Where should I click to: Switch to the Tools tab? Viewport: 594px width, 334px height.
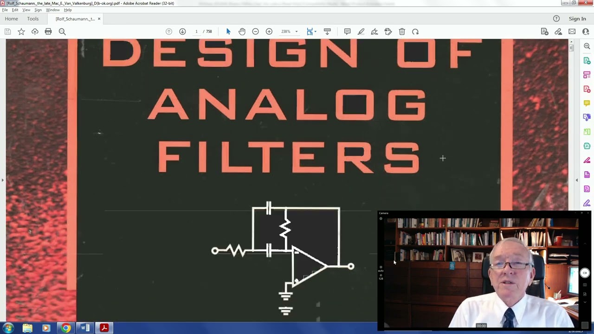pyautogui.click(x=32, y=19)
